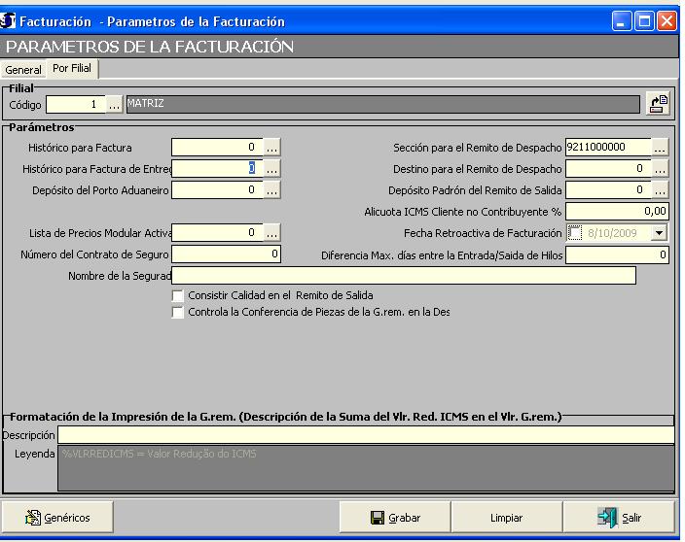685x542 pixels.
Task: Open lookup for Depósito del Porto Aduaneiro
Action: [x=272, y=190]
